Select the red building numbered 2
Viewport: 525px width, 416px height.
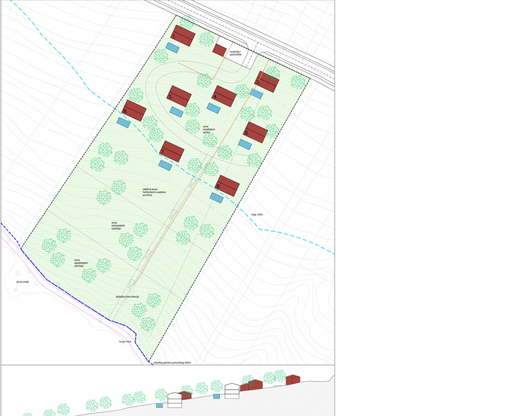point(268,81)
